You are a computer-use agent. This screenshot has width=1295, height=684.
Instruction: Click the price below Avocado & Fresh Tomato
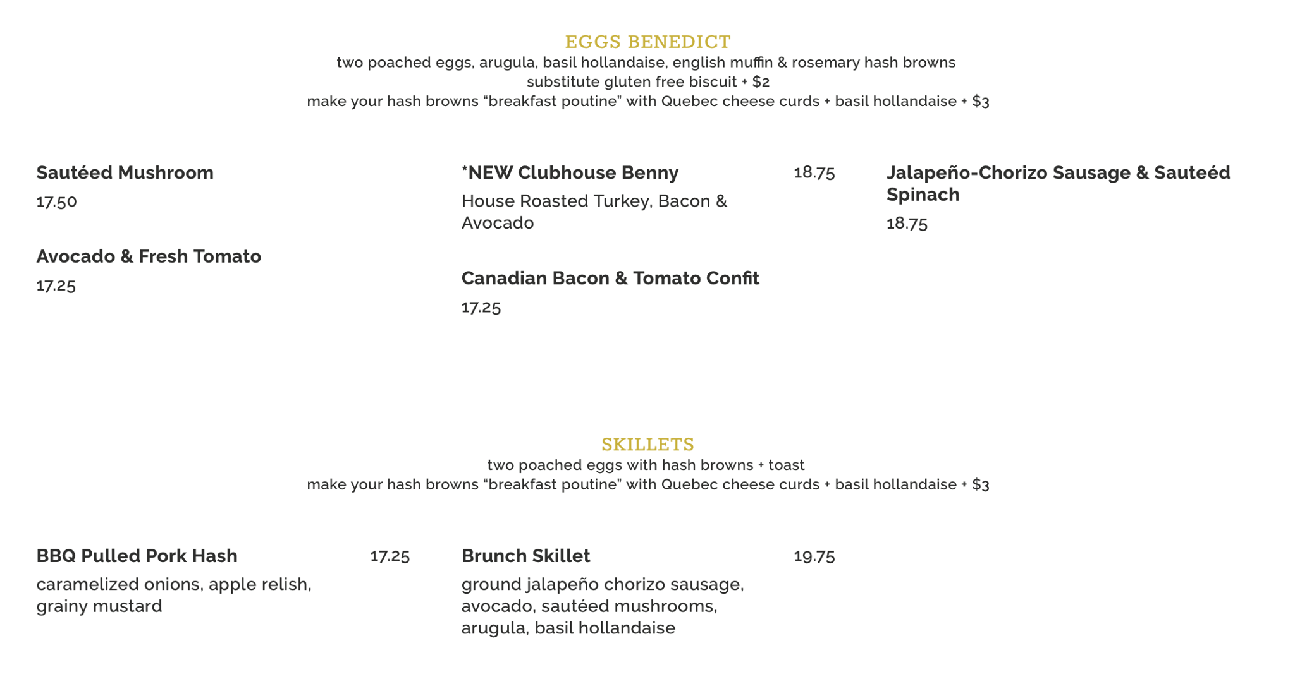56,285
